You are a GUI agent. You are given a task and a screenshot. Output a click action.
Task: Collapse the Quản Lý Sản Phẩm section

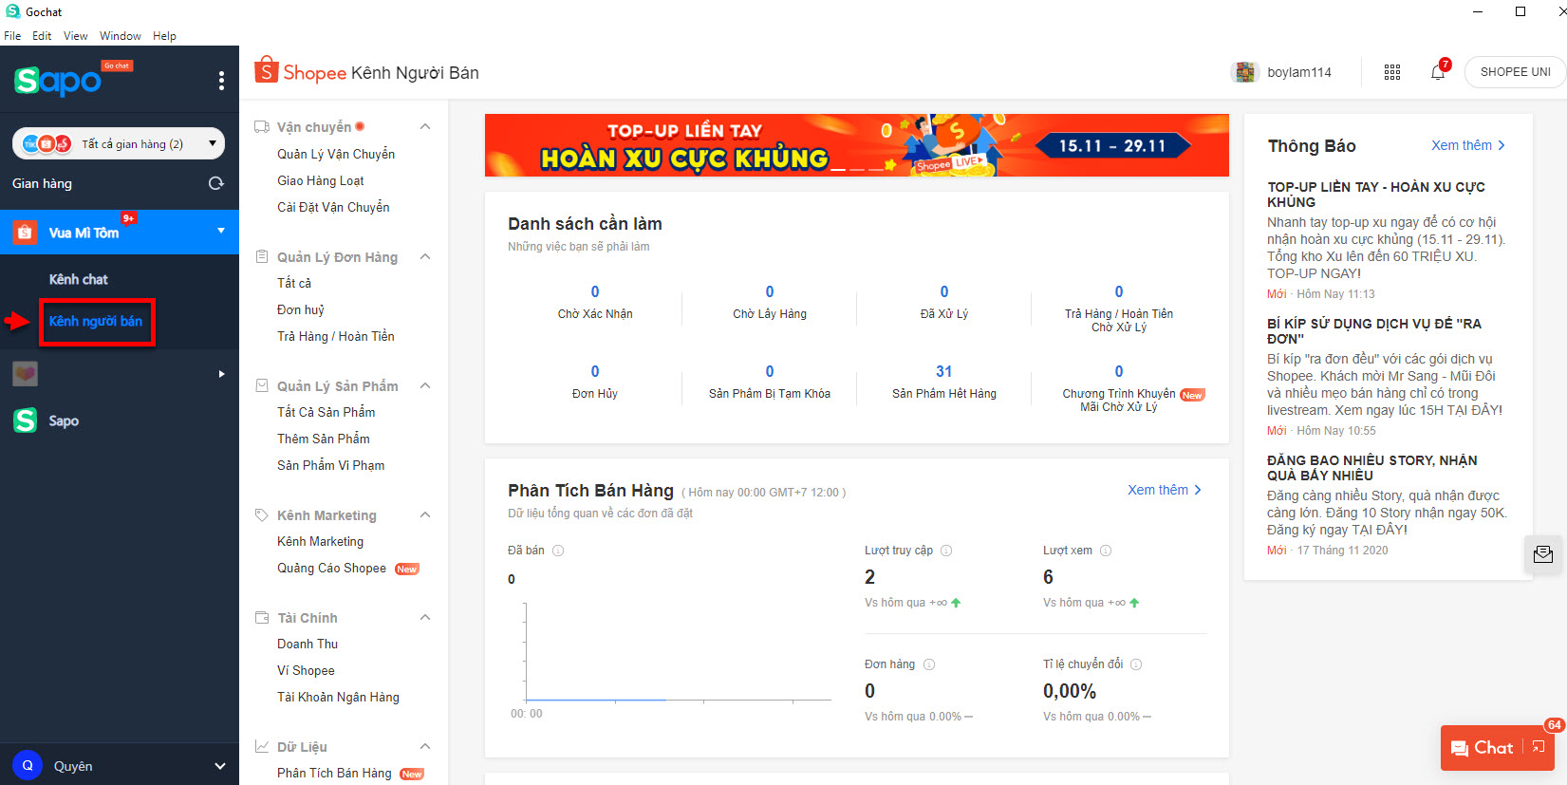[x=425, y=386]
